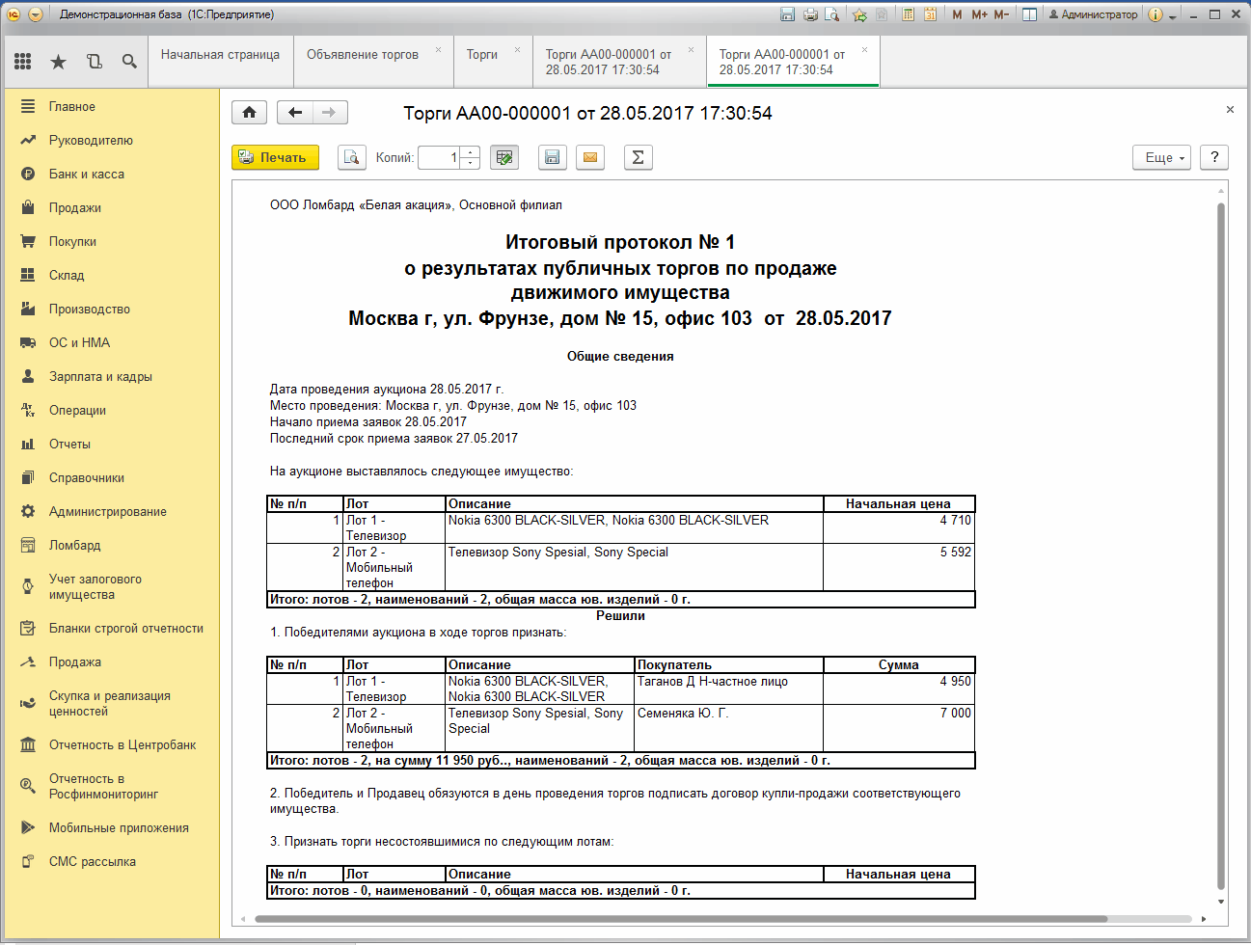The image size is (1251, 945).
Task: Open the Ломбард section in the sidebar
Action: (x=75, y=545)
